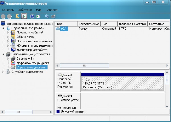
Task: Click the Просмотр событий icon
Action: coord(13,33)
